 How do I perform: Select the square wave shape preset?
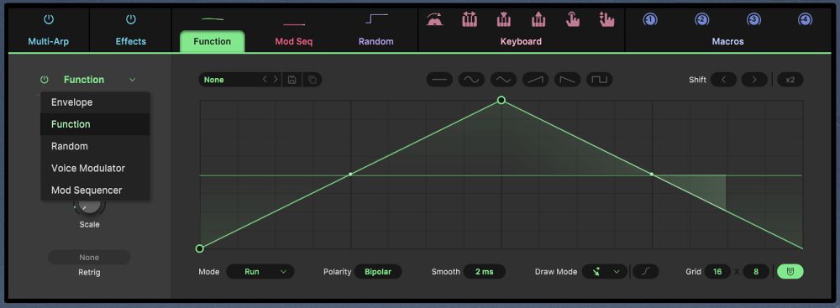(x=600, y=80)
